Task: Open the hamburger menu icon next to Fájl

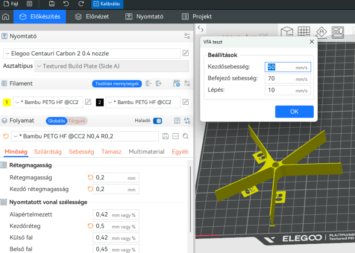Action: click(x=29, y=4)
